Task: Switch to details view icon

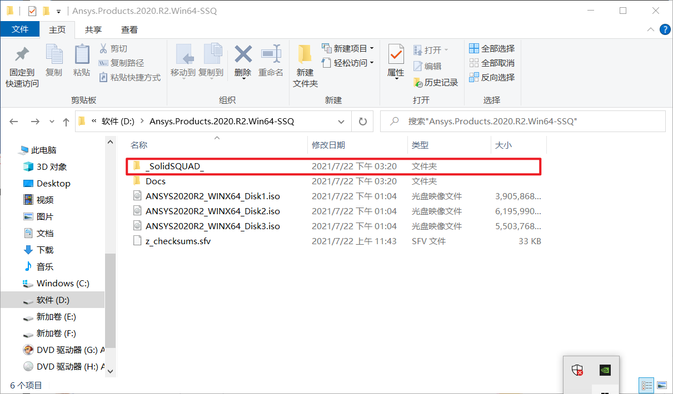Action: 646,385
